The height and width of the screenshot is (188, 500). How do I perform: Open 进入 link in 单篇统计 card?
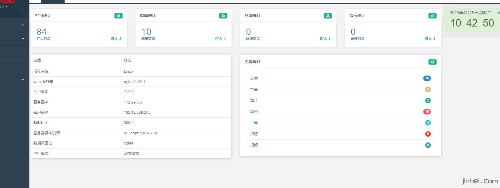(x=221, y=39)
